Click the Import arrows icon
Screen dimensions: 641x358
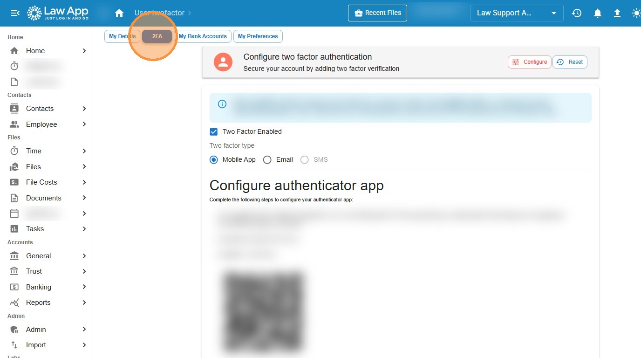14,345
